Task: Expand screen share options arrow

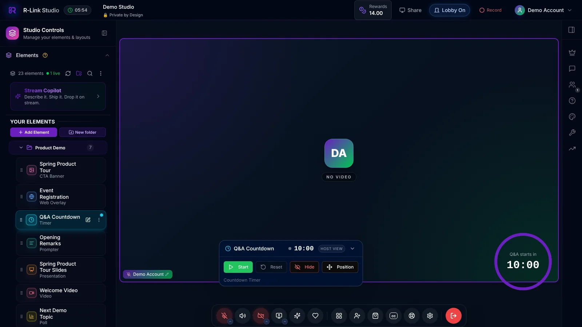Action: pyautogui.click(x=285, y=322)
